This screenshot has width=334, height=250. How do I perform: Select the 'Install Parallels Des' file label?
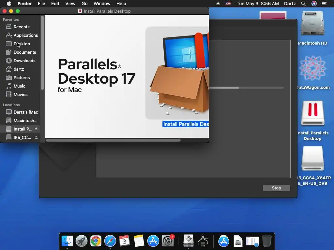pos(186,124)
